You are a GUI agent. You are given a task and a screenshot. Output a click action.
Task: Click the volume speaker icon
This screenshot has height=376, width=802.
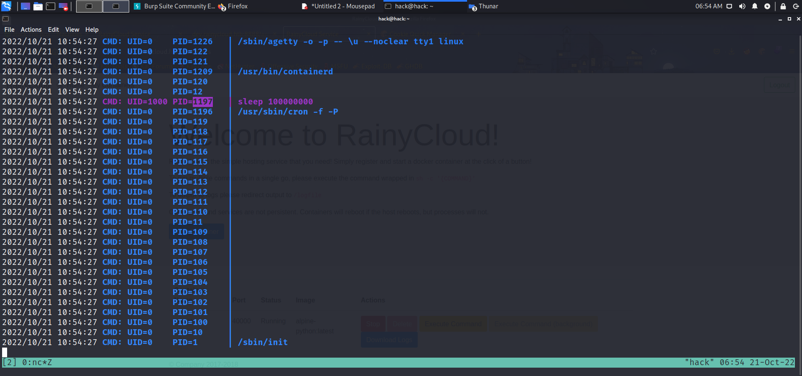742,6
